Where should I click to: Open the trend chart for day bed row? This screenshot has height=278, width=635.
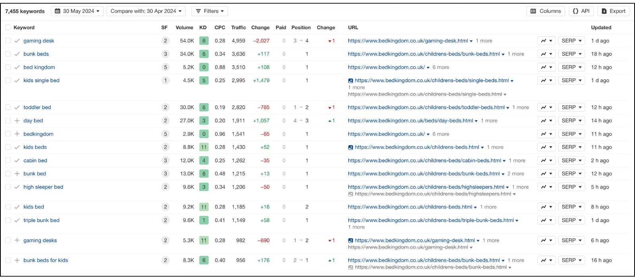point(546,121)
